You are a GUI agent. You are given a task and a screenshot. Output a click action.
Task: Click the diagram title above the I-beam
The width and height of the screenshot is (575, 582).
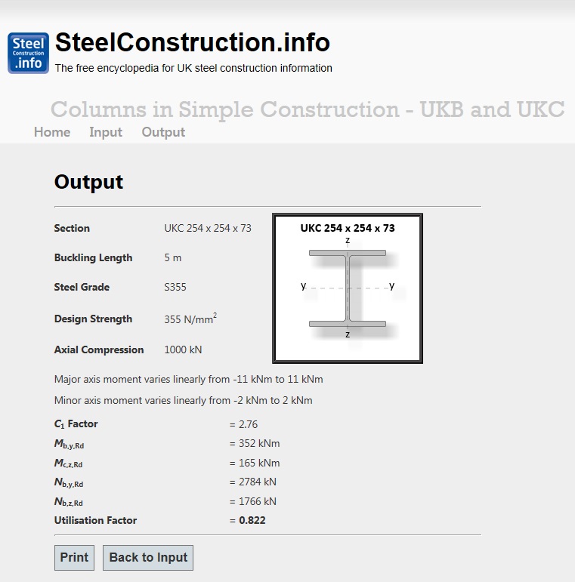click(x=348, y=227)
